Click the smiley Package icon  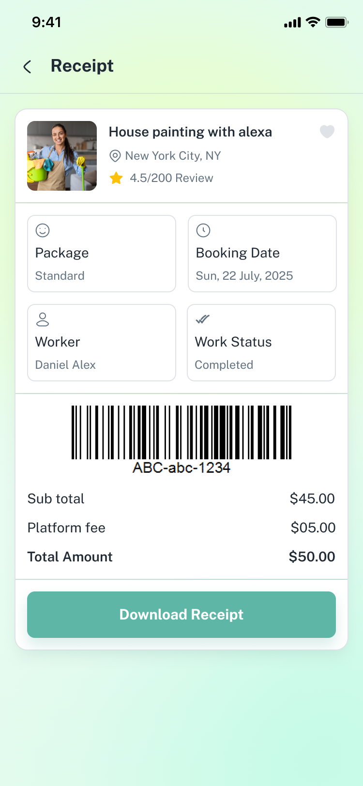[43, 230]
